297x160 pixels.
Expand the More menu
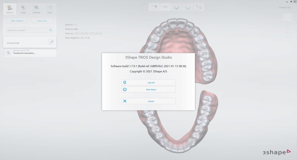50,9
